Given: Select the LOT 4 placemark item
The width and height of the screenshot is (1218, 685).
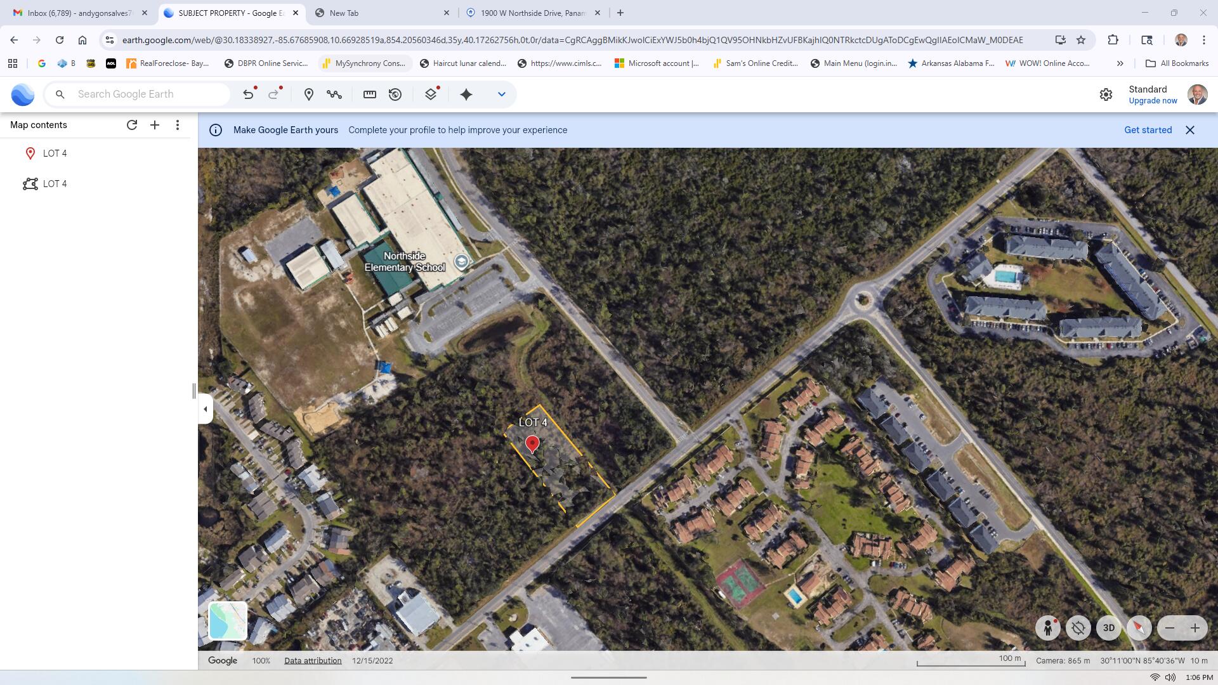Looking at the screenshot, I should coord(95,153).
